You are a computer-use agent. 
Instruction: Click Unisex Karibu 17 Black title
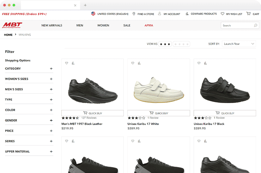209,124
